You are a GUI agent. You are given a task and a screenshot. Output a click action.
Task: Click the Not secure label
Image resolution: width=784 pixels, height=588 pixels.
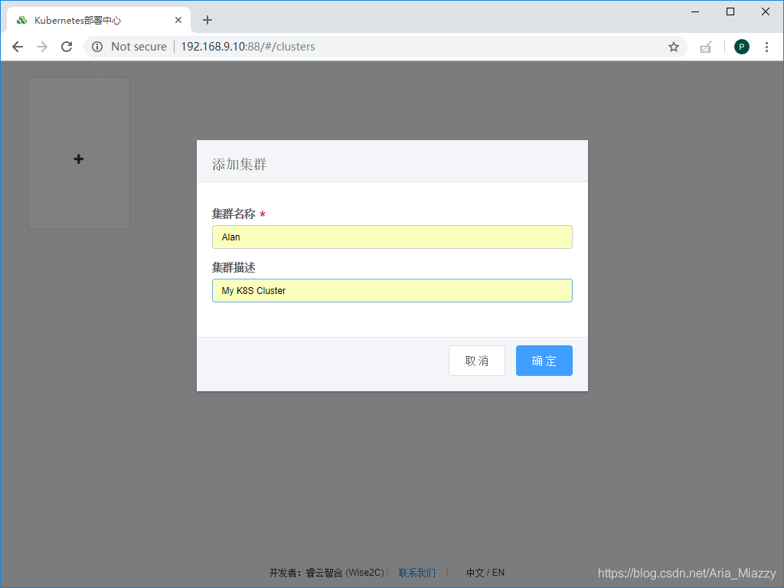[x=139, y=47]
